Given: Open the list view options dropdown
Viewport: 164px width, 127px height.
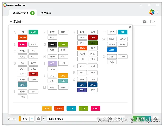Looking at the screenshot, I should [x=153, y=22].
